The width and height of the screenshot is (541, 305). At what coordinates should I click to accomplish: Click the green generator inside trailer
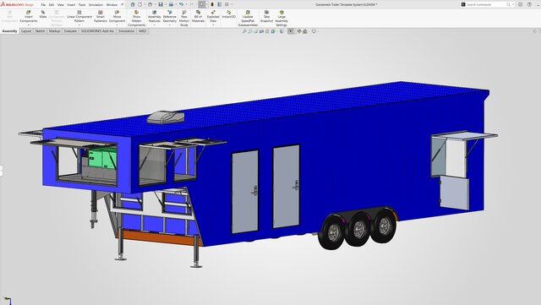pyautogui.click(x=102, y=158)
